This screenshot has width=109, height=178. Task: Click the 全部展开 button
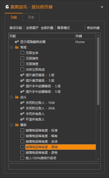[x=32, y=28]
